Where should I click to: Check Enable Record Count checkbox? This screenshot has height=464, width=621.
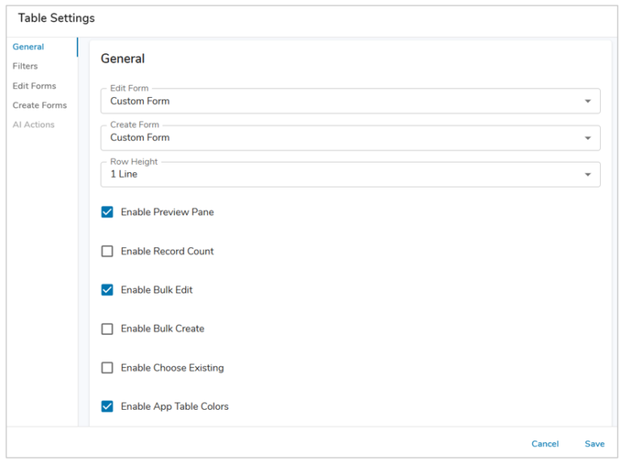coord(107,251)
